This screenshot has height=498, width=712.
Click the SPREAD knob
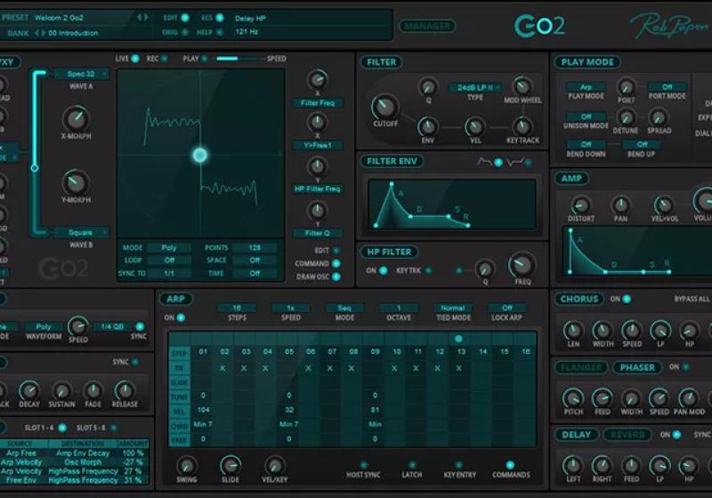(x=658, y=117)
